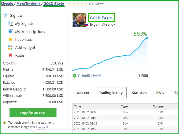Screen dimensions: 179x134
Task: Click the Rules bookmark icon
Action: [x=10, y=55]
